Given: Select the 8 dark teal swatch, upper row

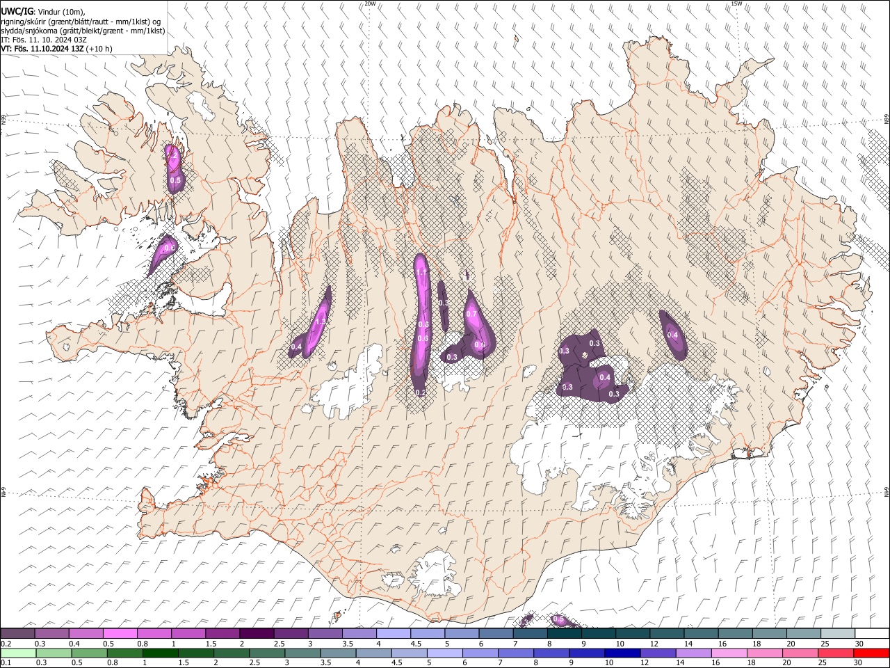Looking at the screenshot, I should (564, 634).
